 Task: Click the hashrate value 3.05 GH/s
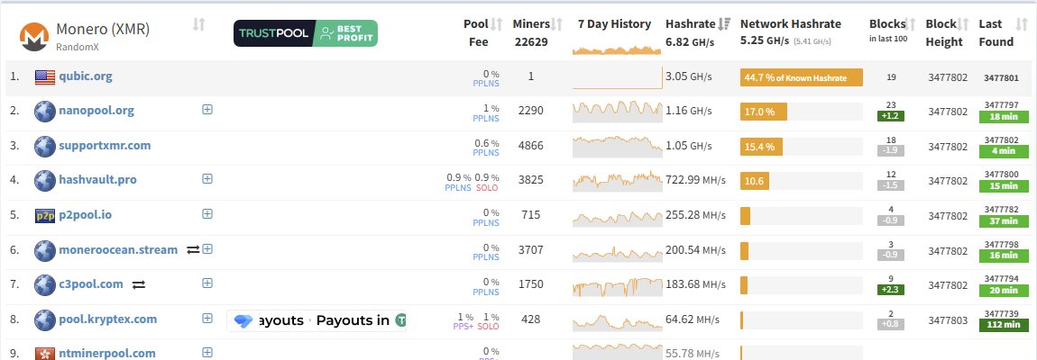click(688, 76)
